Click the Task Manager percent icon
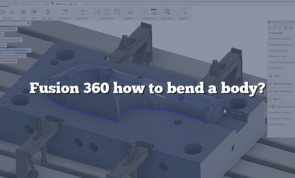 [x=154, y=12]
